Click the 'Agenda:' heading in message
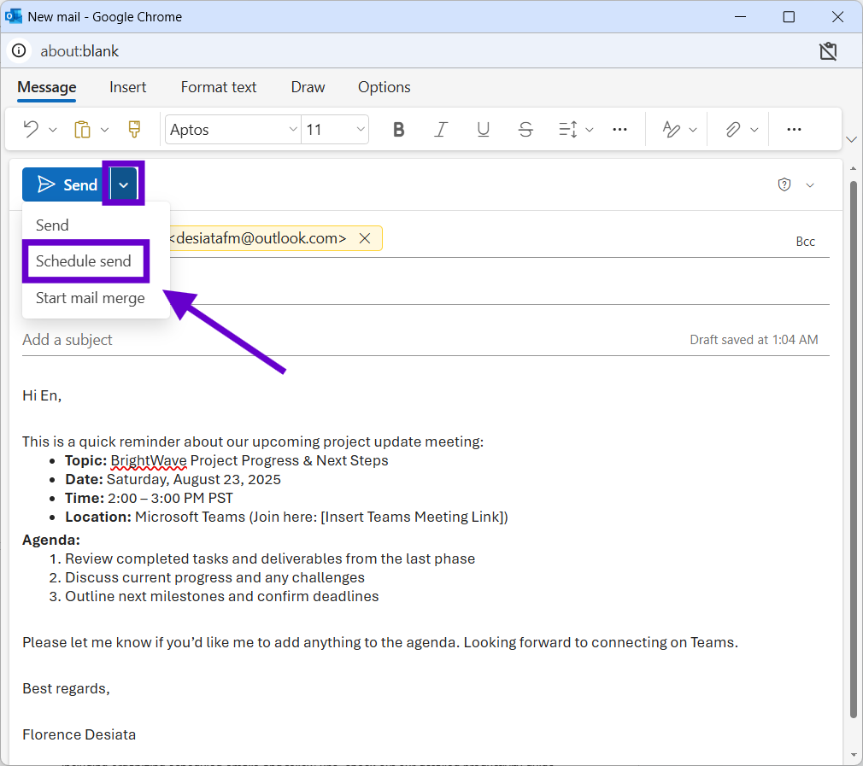Viewport: 863px width, 766px height. tap(51, 540)
